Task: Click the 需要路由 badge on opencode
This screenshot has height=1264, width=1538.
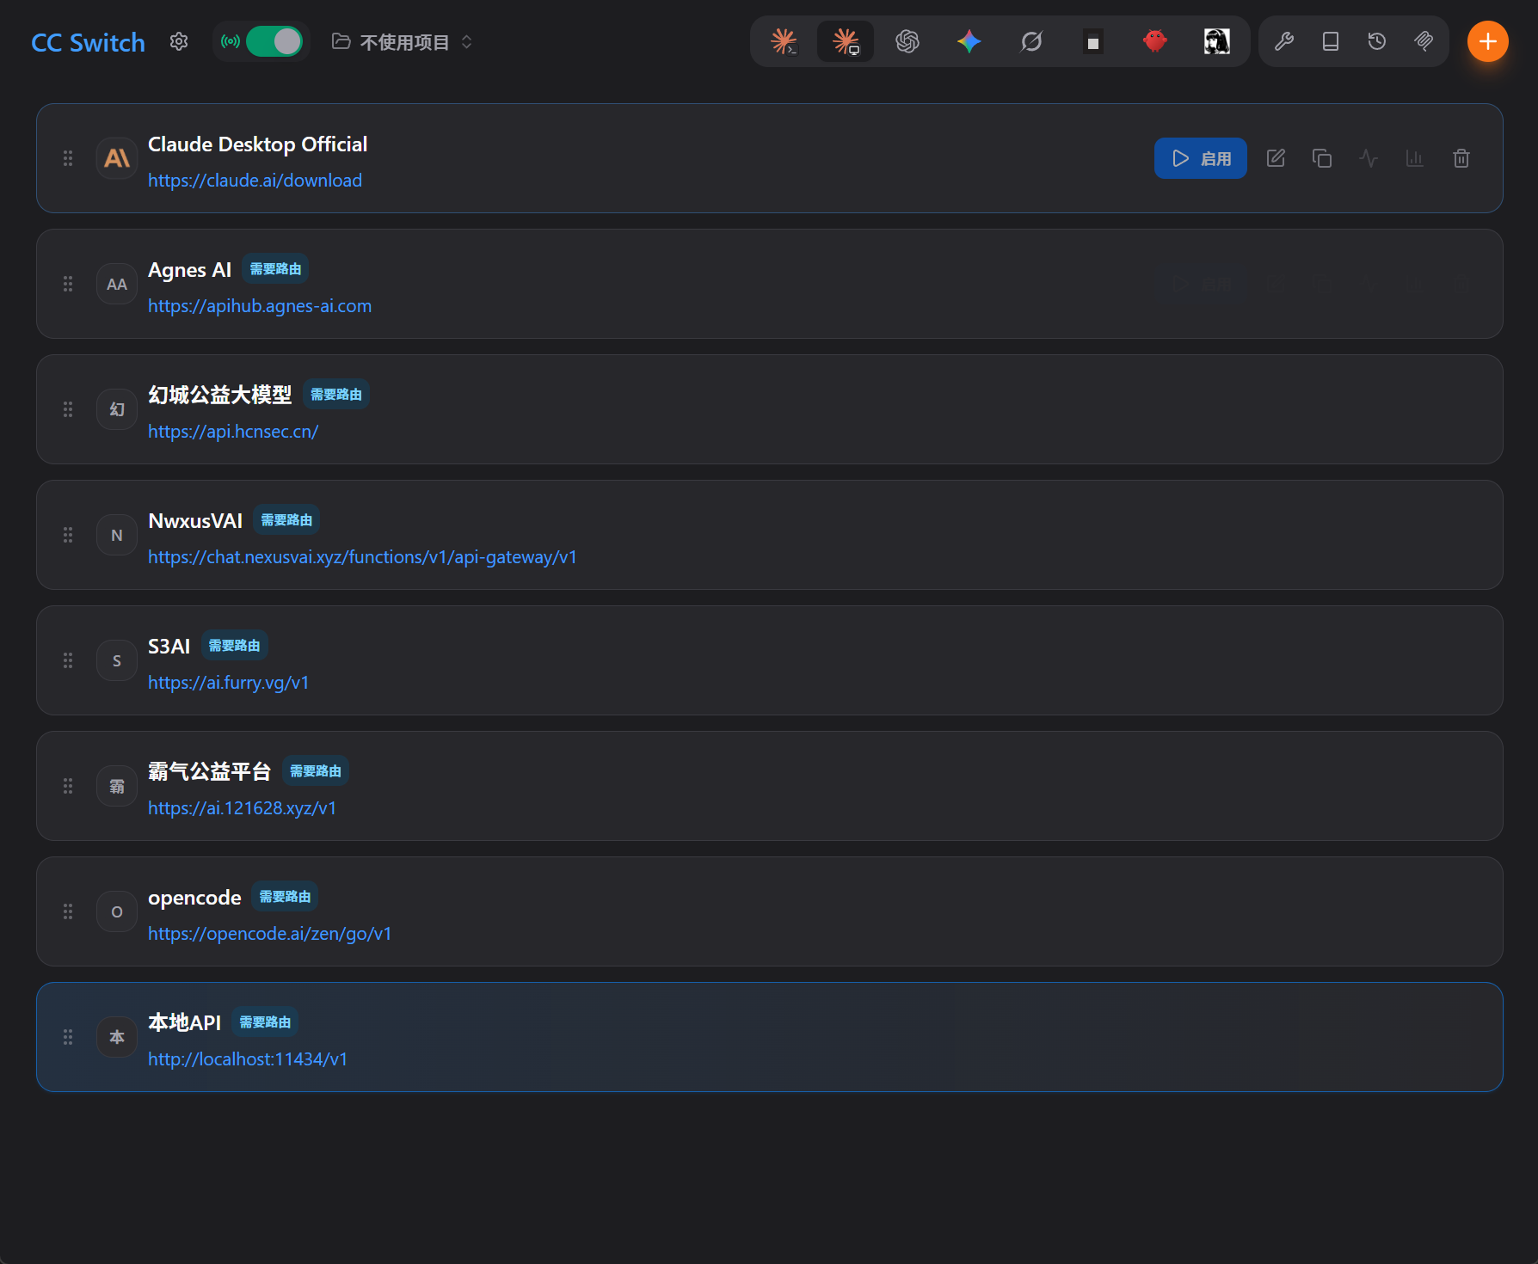Action: pyautogui.click(x=285, y=897)
